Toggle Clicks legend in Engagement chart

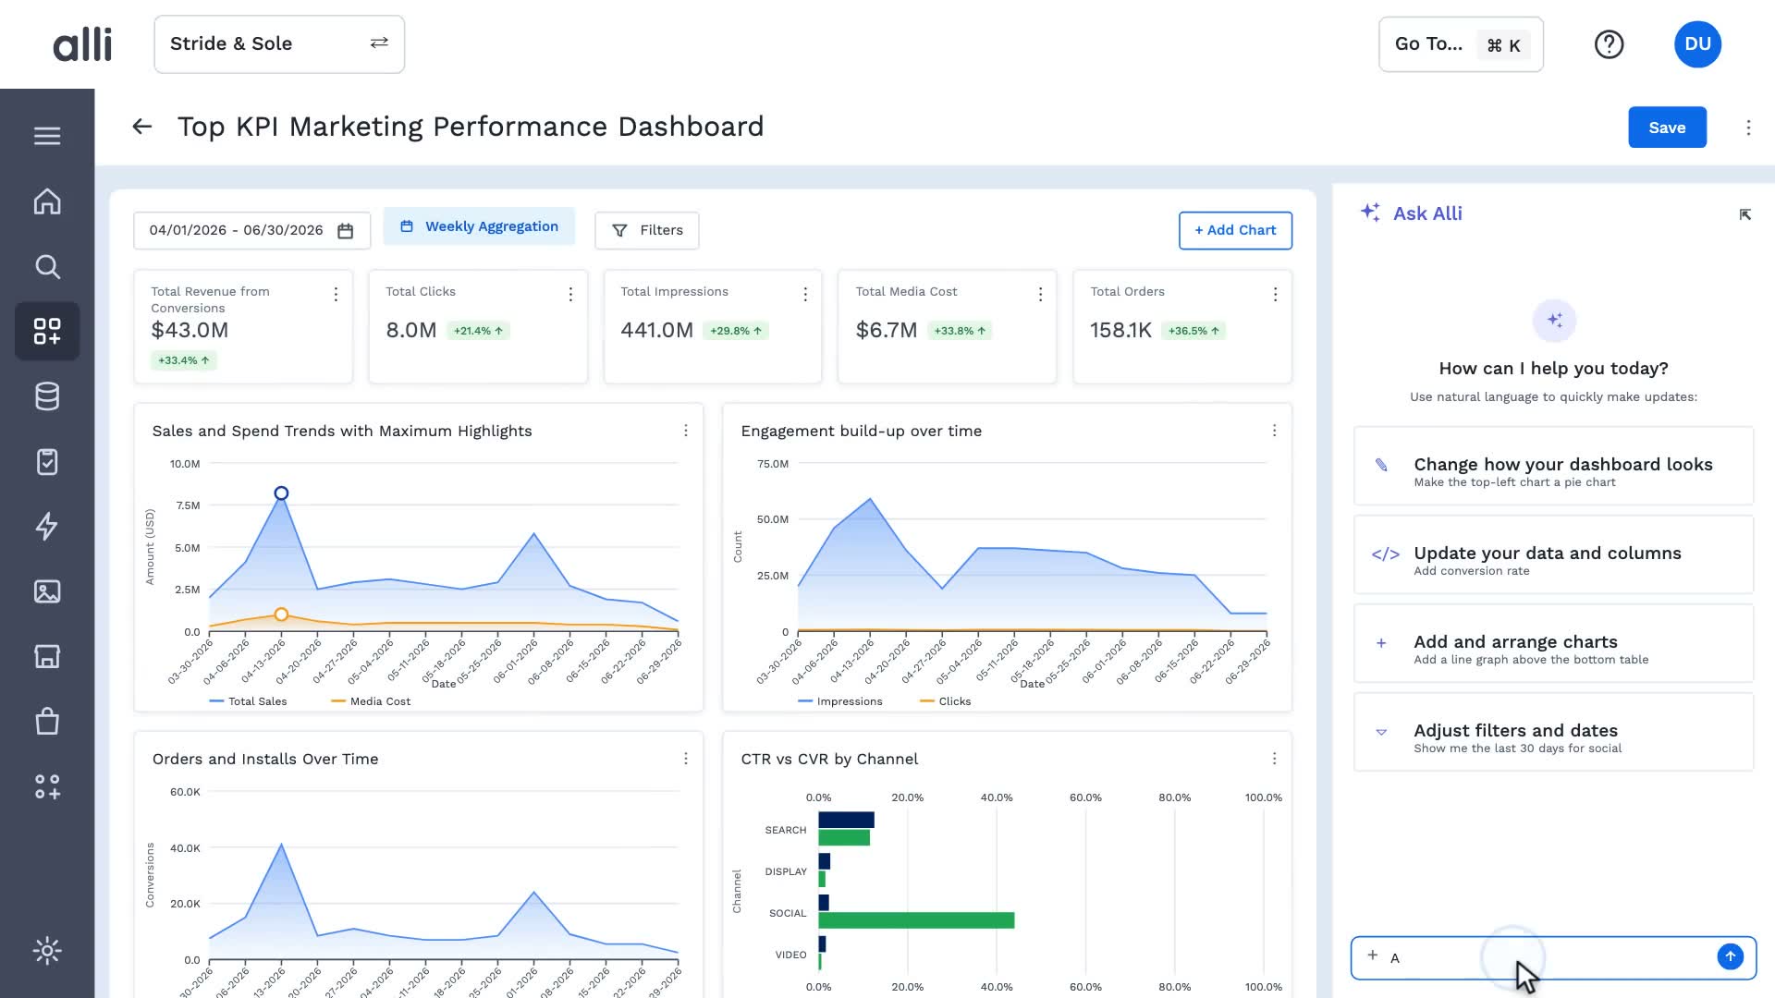point(946,701)
